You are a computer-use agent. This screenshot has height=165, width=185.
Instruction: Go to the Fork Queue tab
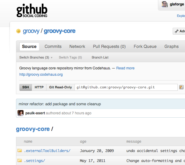[145, 46]
